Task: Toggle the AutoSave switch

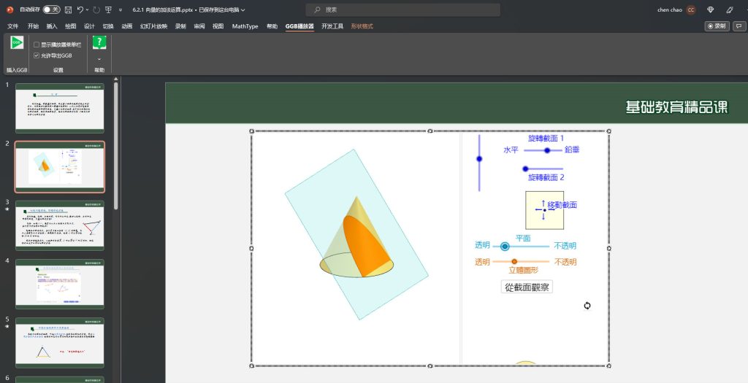Action: (x=51, y=9)
